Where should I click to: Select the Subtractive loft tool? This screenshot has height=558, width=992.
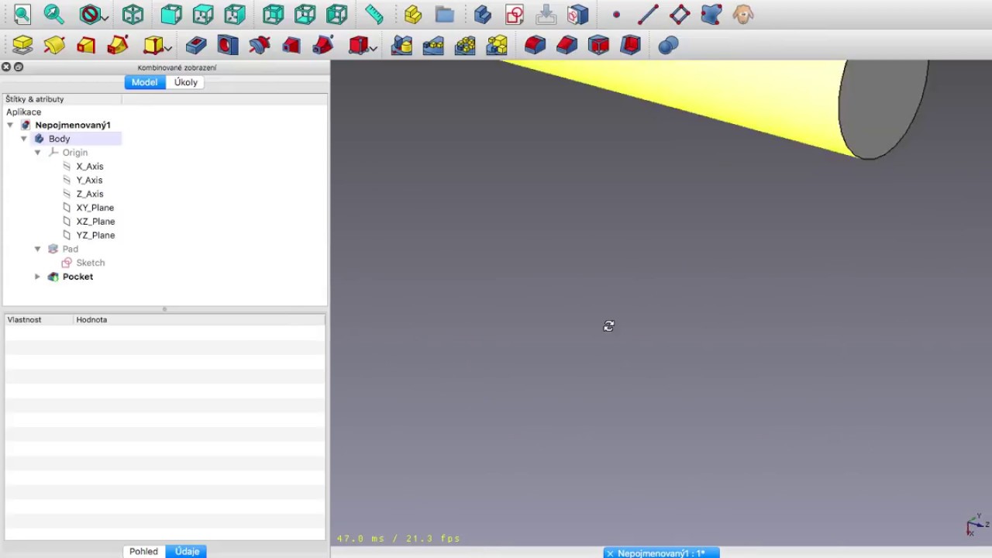pos(291,45)
